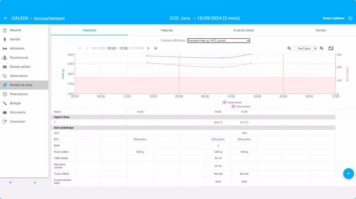Click the second lower Transmission marker

tap(233, 106)
